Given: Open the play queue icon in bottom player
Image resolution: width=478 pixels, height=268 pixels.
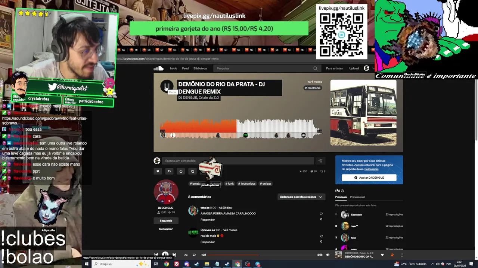Looking at the screenshot, I should coord(402,255).
